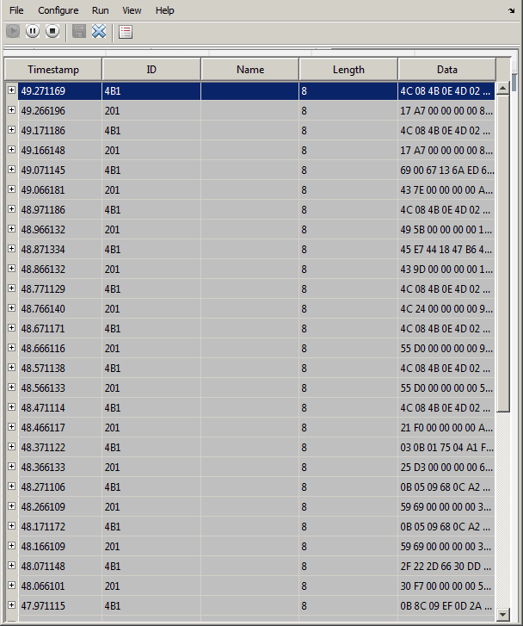
Task: Select data cell 4C 24 00 00 00 00
Action: 446,308
